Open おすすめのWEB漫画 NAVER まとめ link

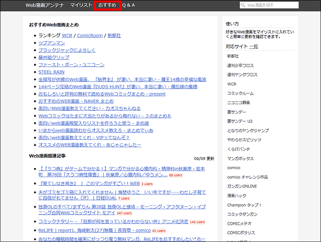pos(76,102)
